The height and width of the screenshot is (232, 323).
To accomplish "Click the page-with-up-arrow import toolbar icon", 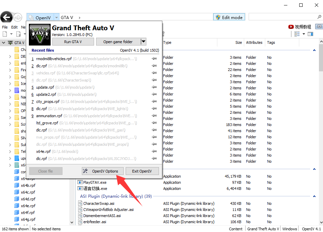I will coord(18,34).
